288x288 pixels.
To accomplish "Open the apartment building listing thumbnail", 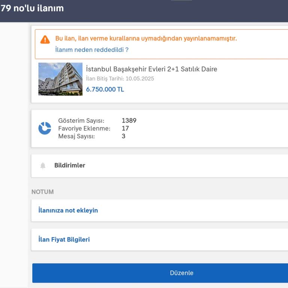I will click(60, 79).
